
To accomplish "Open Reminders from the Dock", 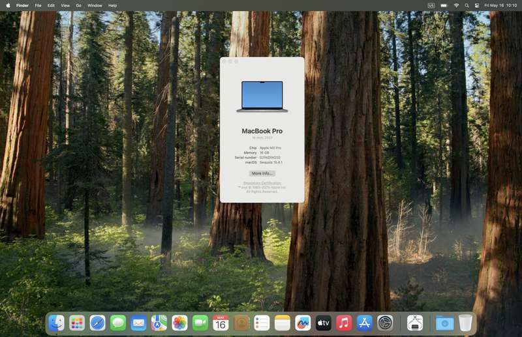I will click(262, 323).
